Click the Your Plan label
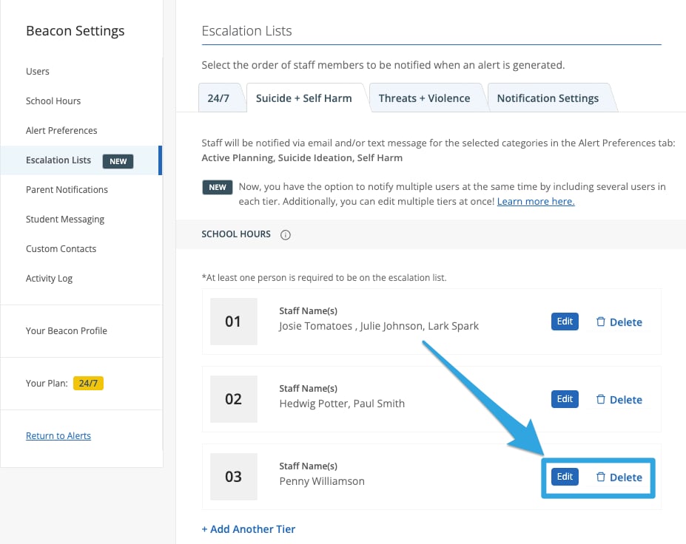The image size is (686, 544). [x=47, y=383]
